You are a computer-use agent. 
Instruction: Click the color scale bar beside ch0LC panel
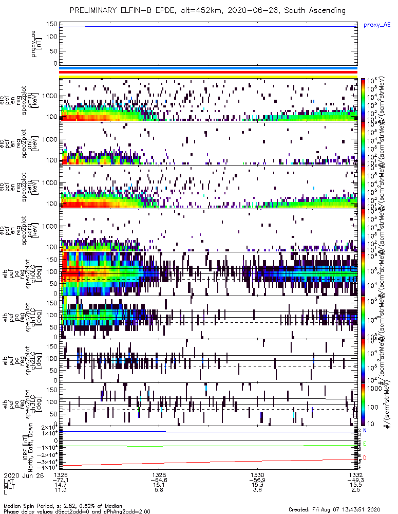click(363, 274)
